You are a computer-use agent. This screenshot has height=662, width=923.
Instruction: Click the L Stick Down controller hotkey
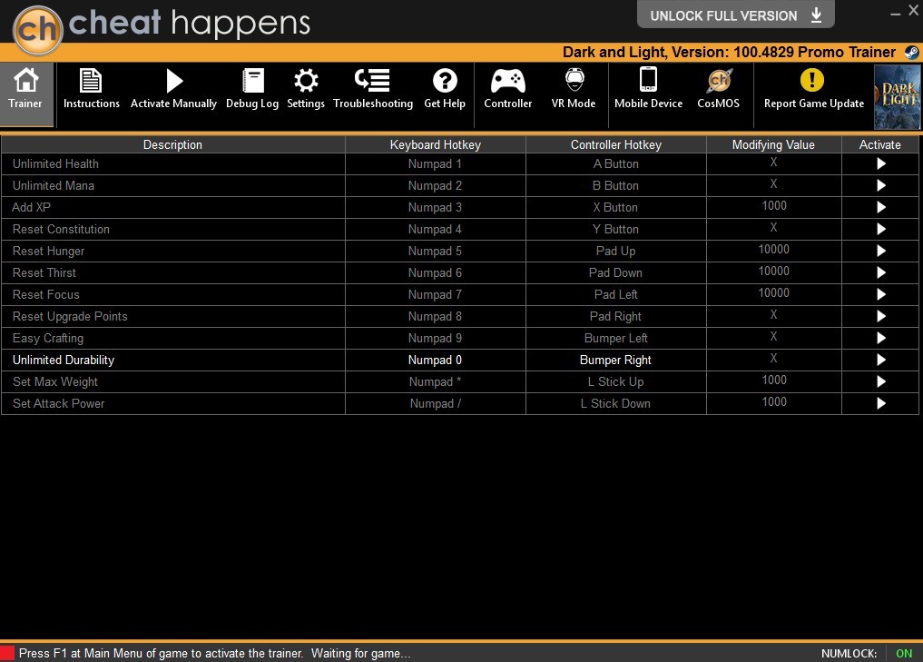tap(615, 403)
